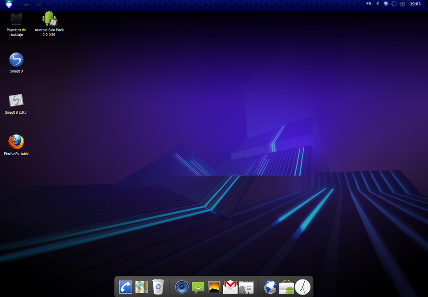Select the Papelera de reciclaje desktop icon
This screenshot has width=428, height=297.
tap(16, 24)
